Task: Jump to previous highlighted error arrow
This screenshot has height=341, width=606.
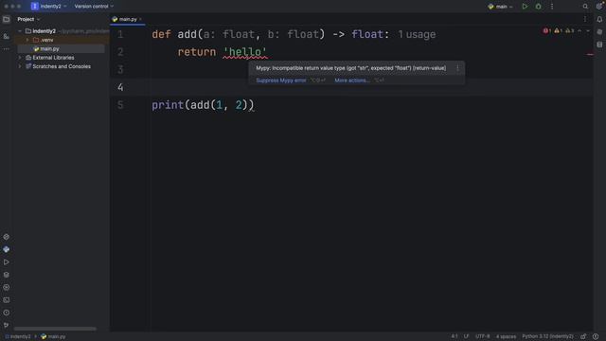Action: point(579,31)
